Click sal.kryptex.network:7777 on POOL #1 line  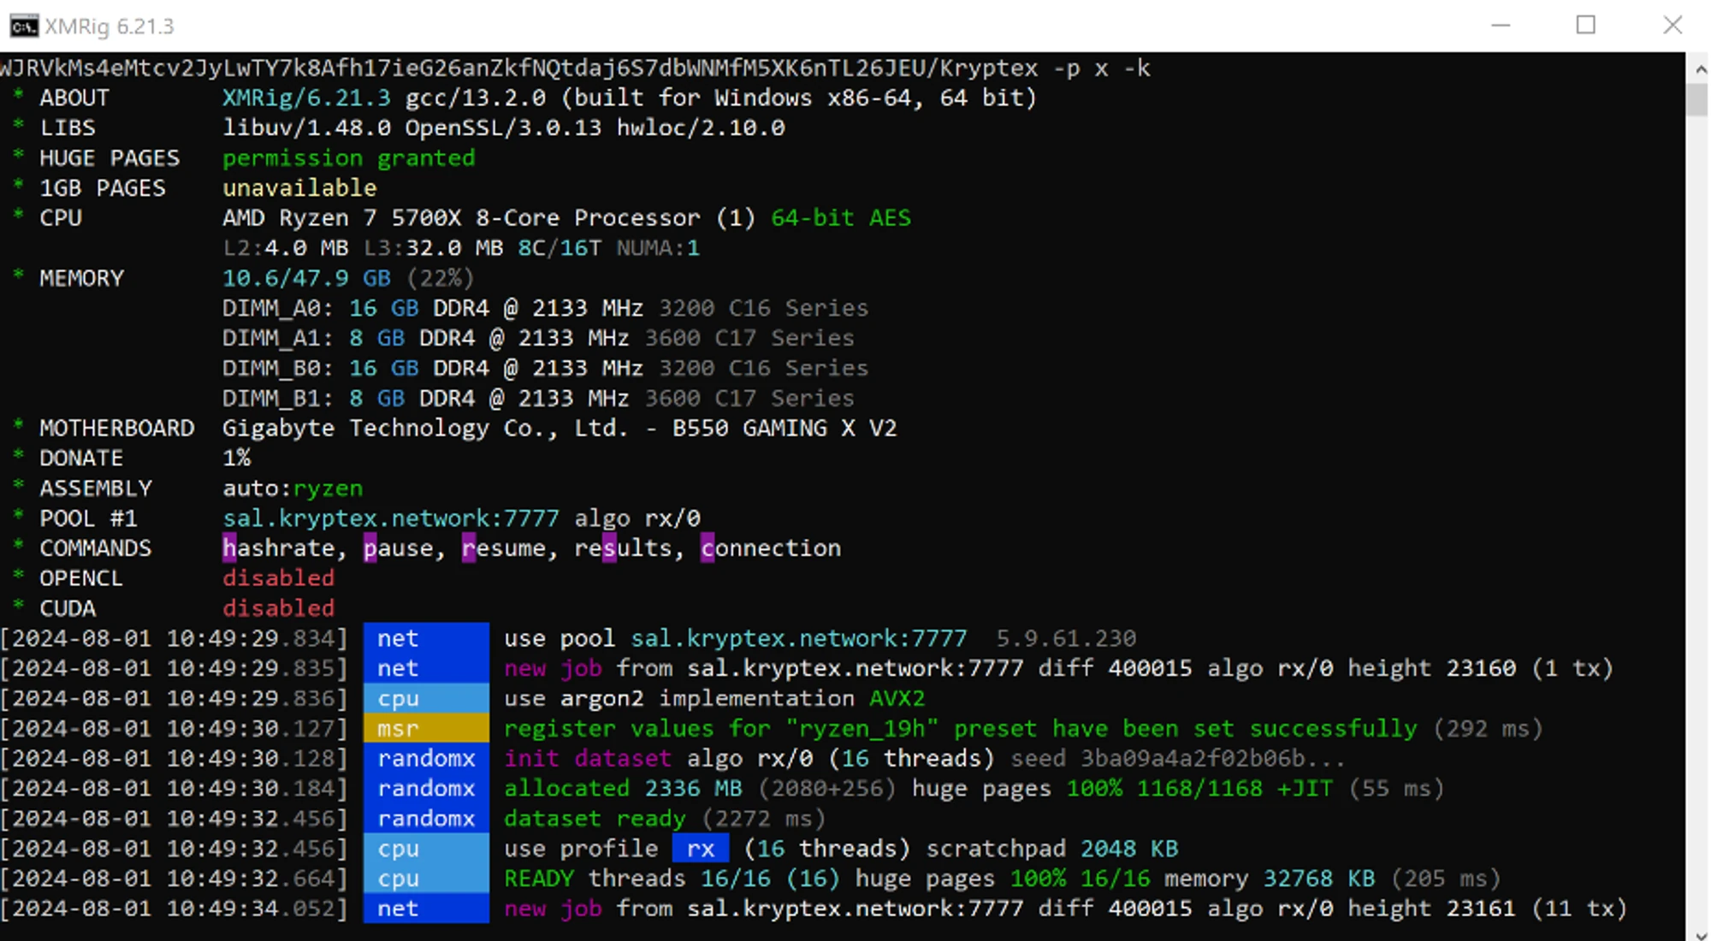click(x=390, y=518)
